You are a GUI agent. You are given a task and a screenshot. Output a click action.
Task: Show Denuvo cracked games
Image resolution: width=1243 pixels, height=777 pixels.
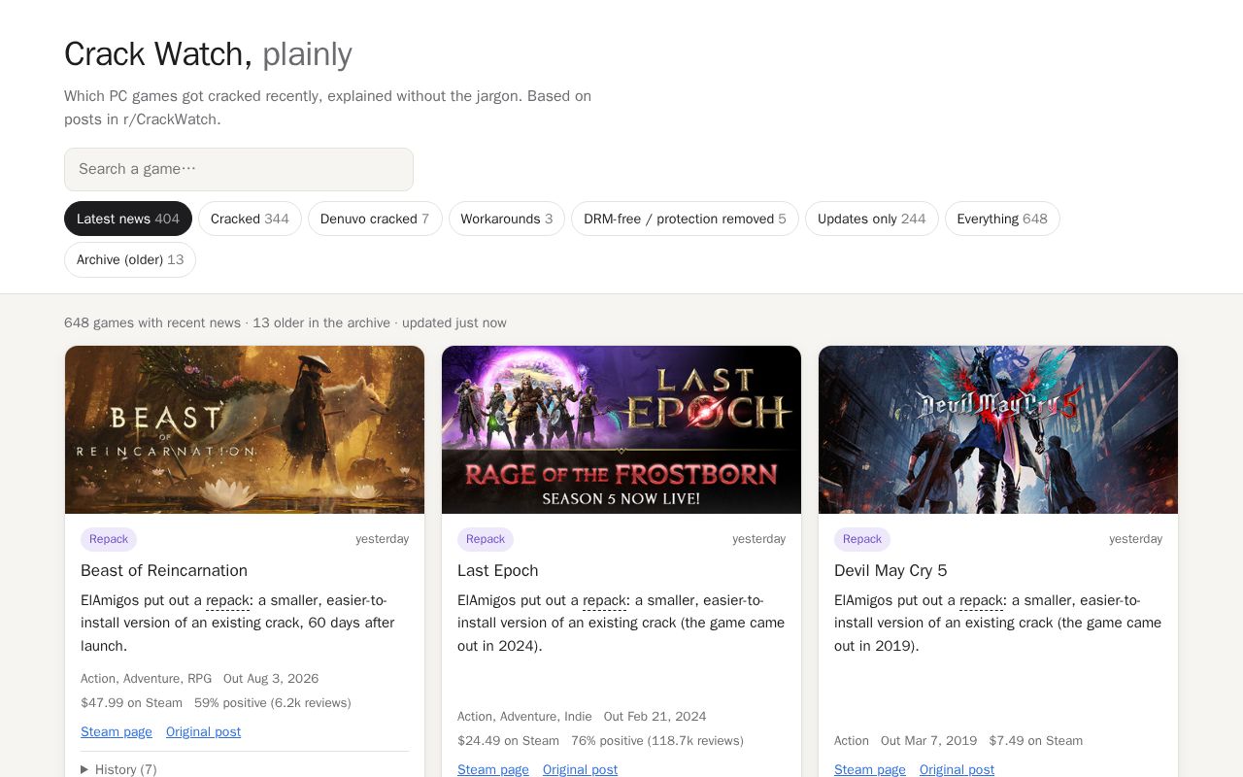(375, 219)
